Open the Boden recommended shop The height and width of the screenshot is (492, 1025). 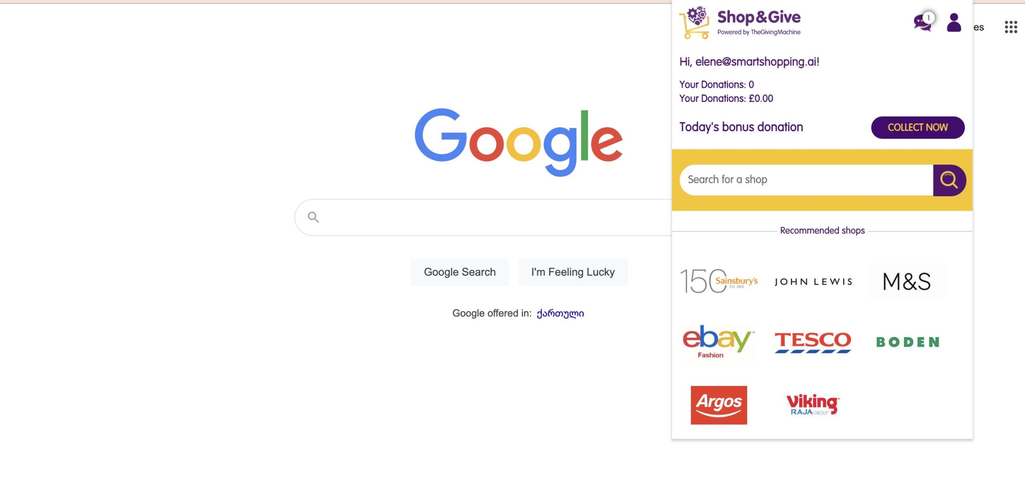pos(908,342)
